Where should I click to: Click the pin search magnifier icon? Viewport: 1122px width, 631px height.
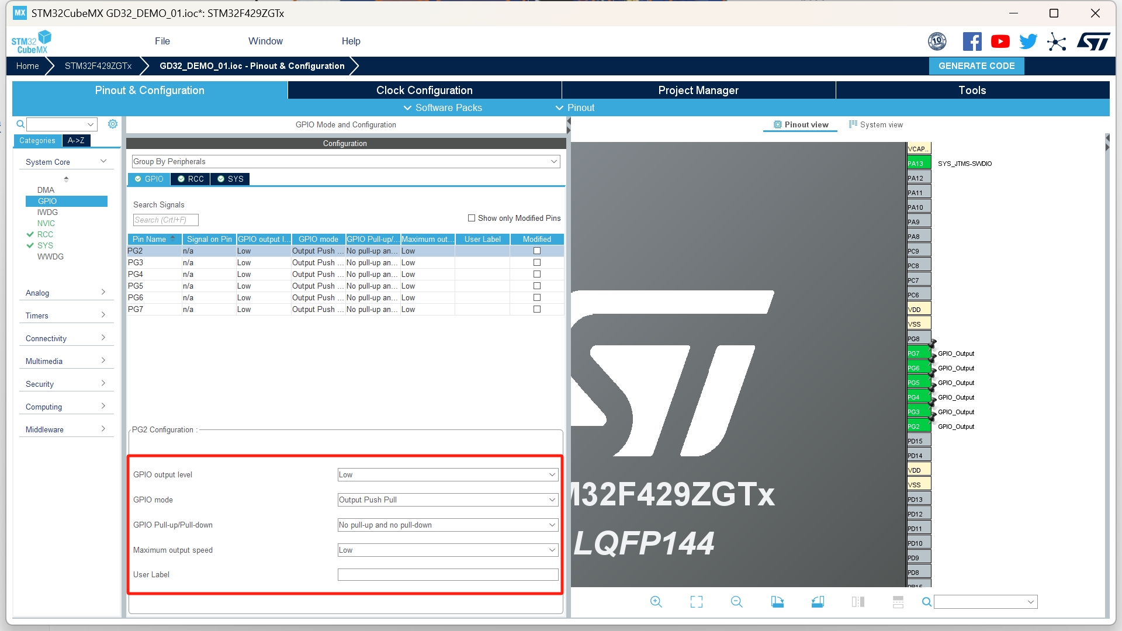point(927,602)
